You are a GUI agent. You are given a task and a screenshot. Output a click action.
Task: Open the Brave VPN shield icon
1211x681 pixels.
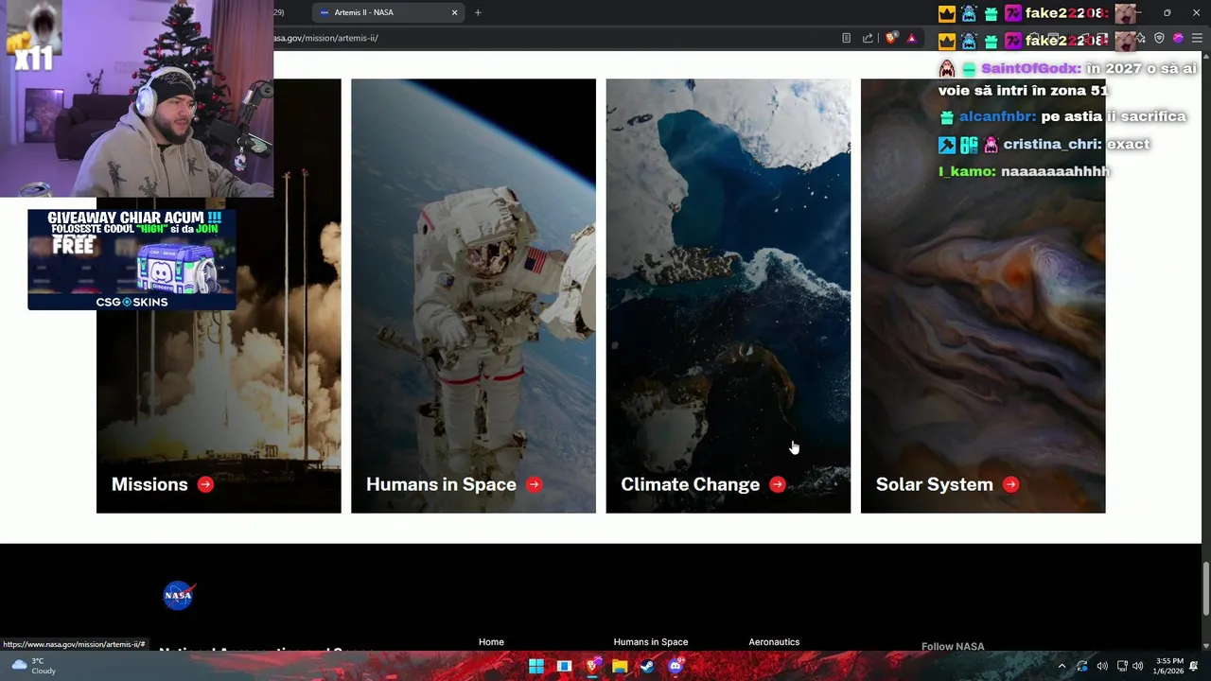1160,38
